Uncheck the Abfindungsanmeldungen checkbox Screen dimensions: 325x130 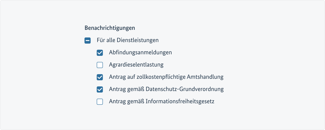tap(100, 53)
